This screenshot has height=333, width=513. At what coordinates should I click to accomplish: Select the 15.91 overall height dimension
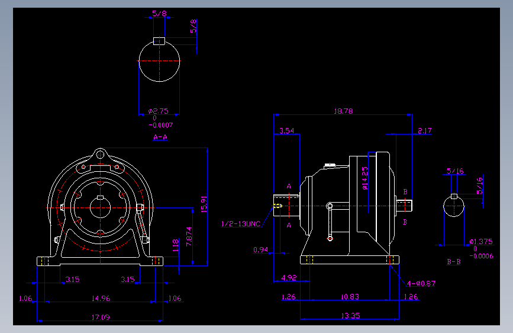pos(204,204)
